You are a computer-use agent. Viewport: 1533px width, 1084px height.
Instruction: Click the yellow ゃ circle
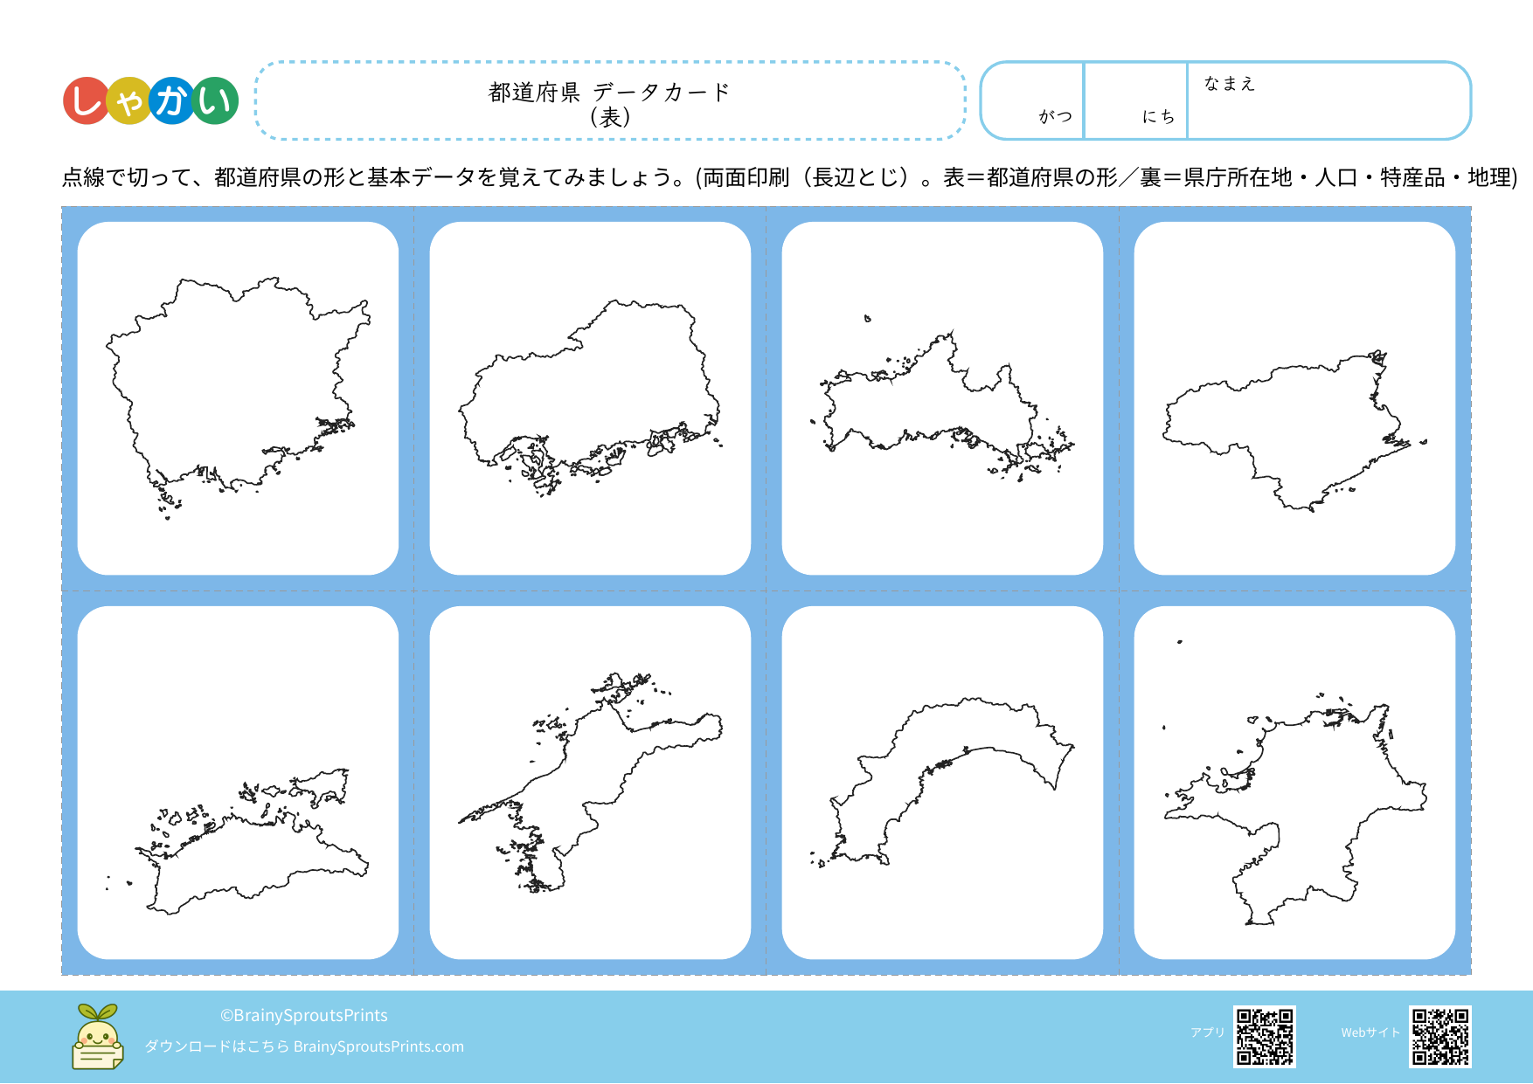coord(128,102)
